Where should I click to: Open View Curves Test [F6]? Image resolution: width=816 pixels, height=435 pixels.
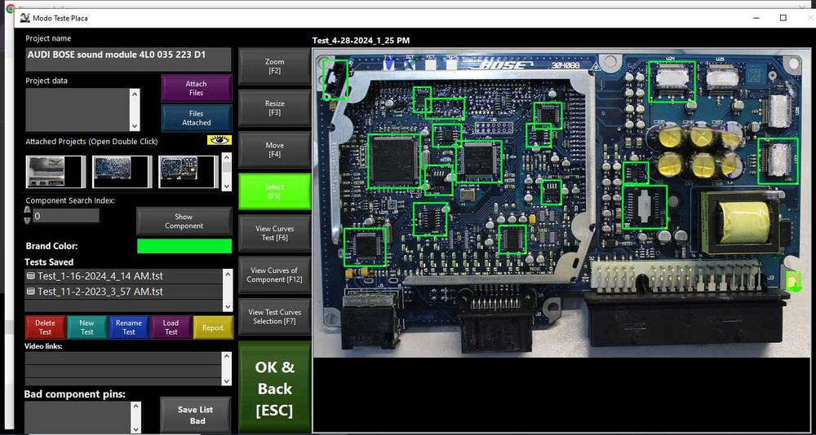point(274,233)
